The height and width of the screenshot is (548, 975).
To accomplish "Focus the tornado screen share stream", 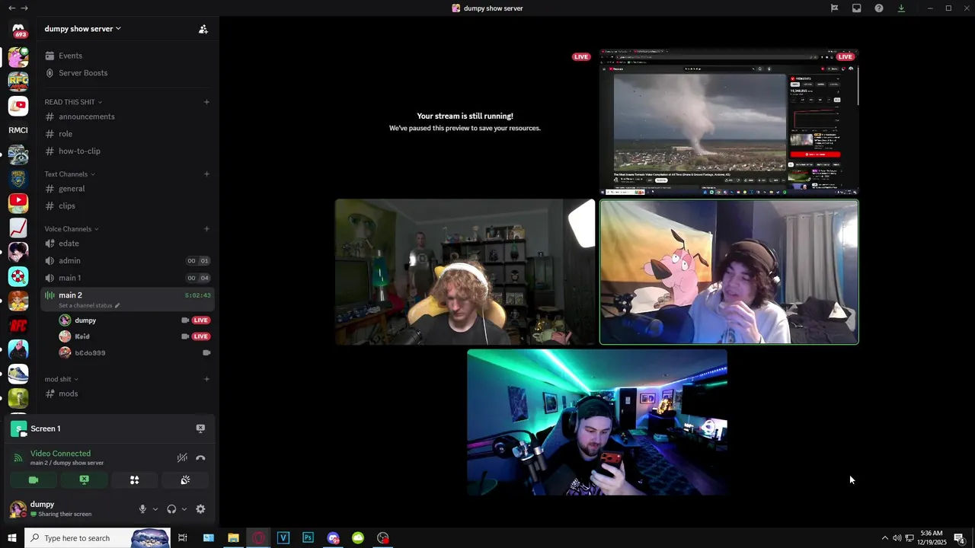I will coord(729,123).
